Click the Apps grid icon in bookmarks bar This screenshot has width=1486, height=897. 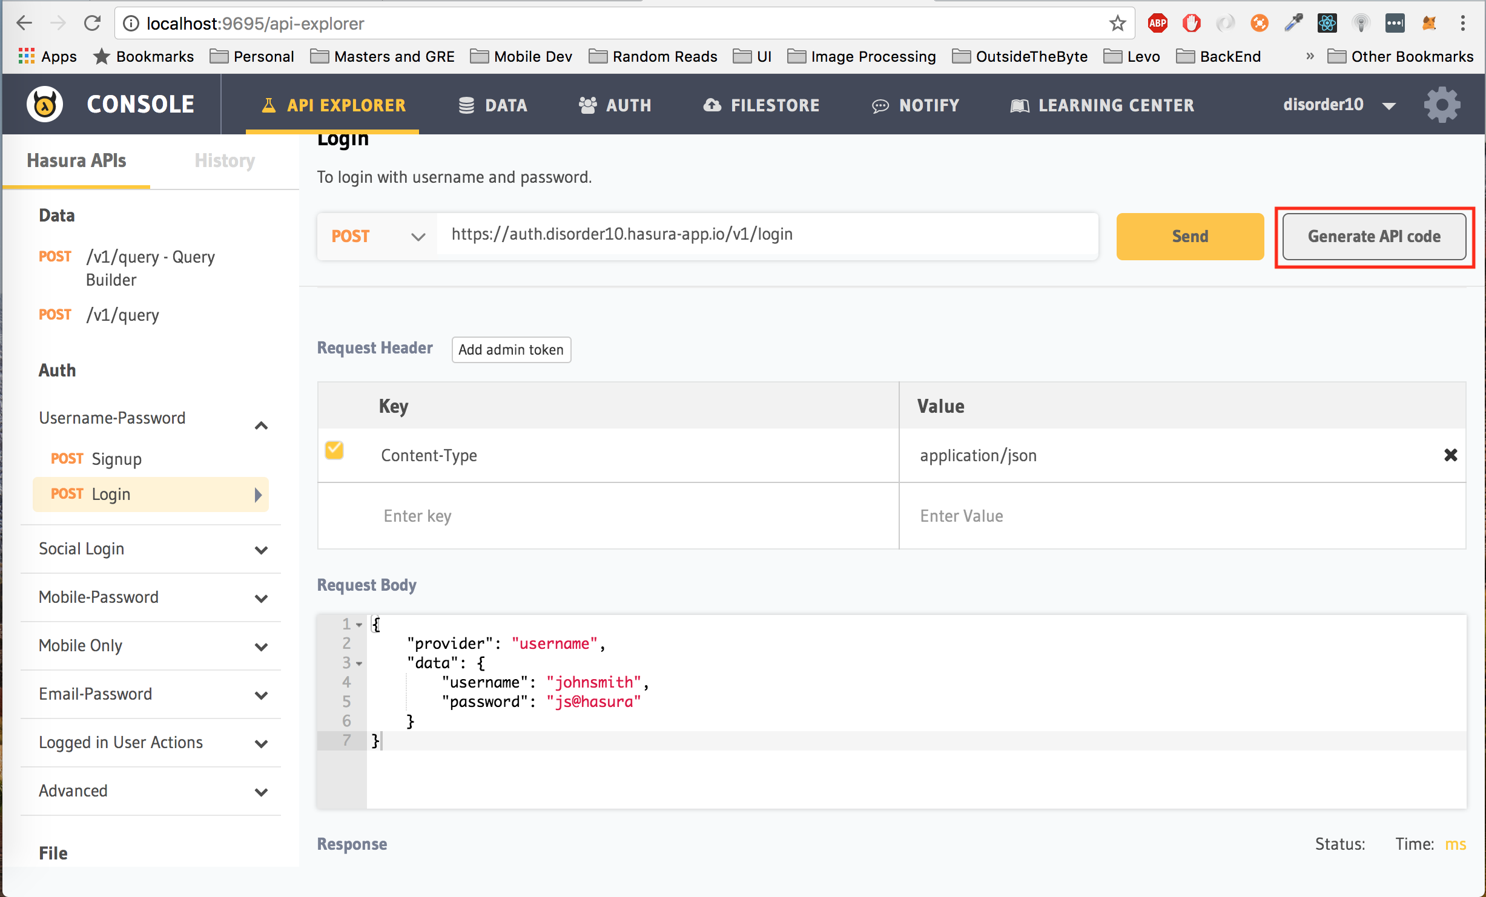pos(26,56)
